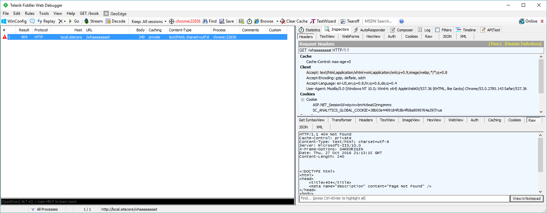Screen dimensions: 547x213
Task: Open the Remove sessions X dropdown arrow
Action: click(65, 21)
